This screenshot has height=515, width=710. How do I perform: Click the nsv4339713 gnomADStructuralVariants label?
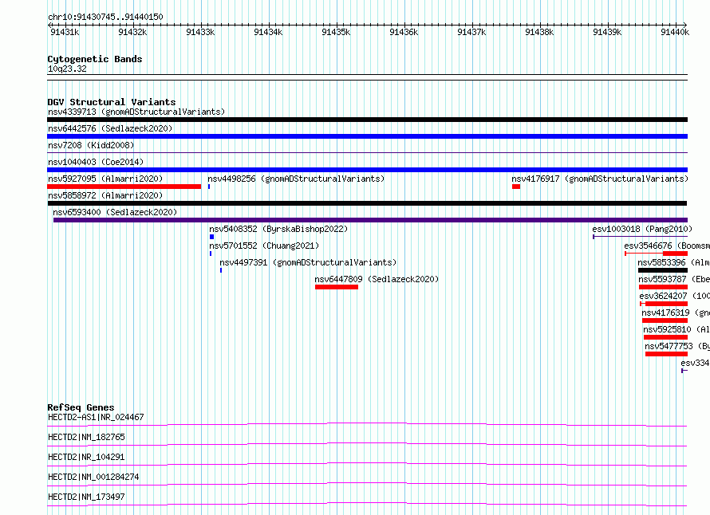pos(136,112)
